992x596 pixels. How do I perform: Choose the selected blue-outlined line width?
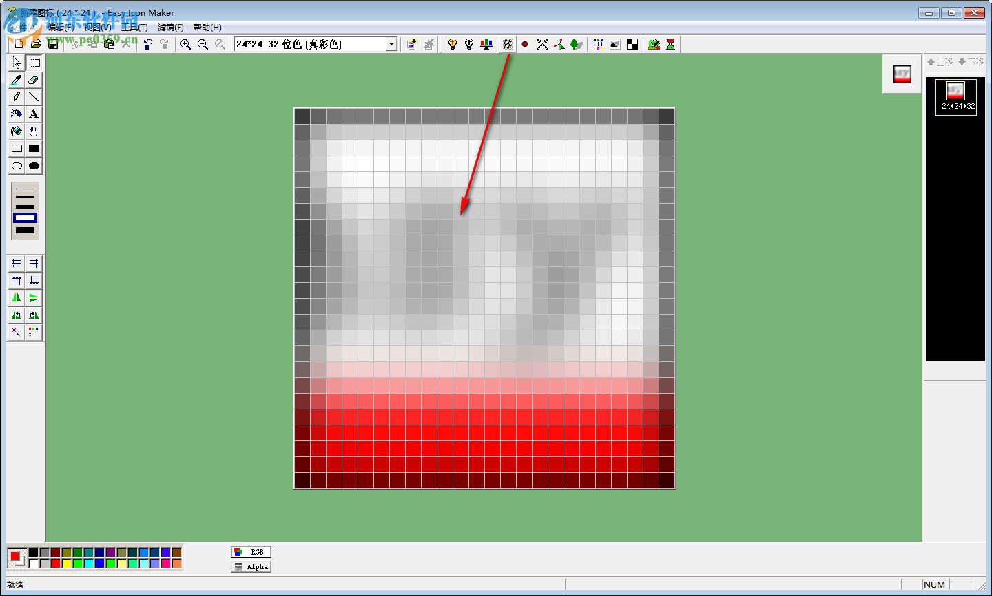(25, 218)
